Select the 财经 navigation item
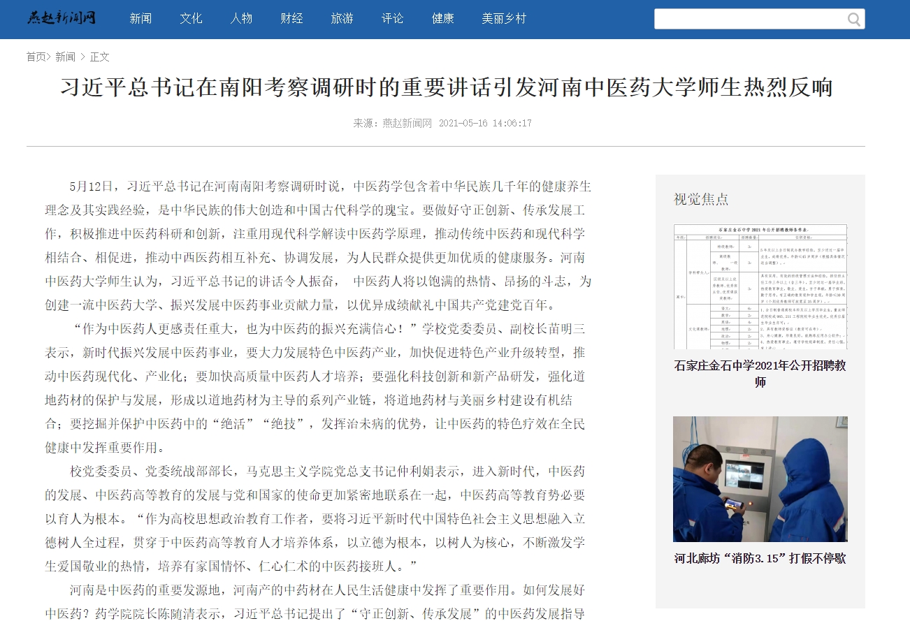The image size is (910, 621). 291,19
